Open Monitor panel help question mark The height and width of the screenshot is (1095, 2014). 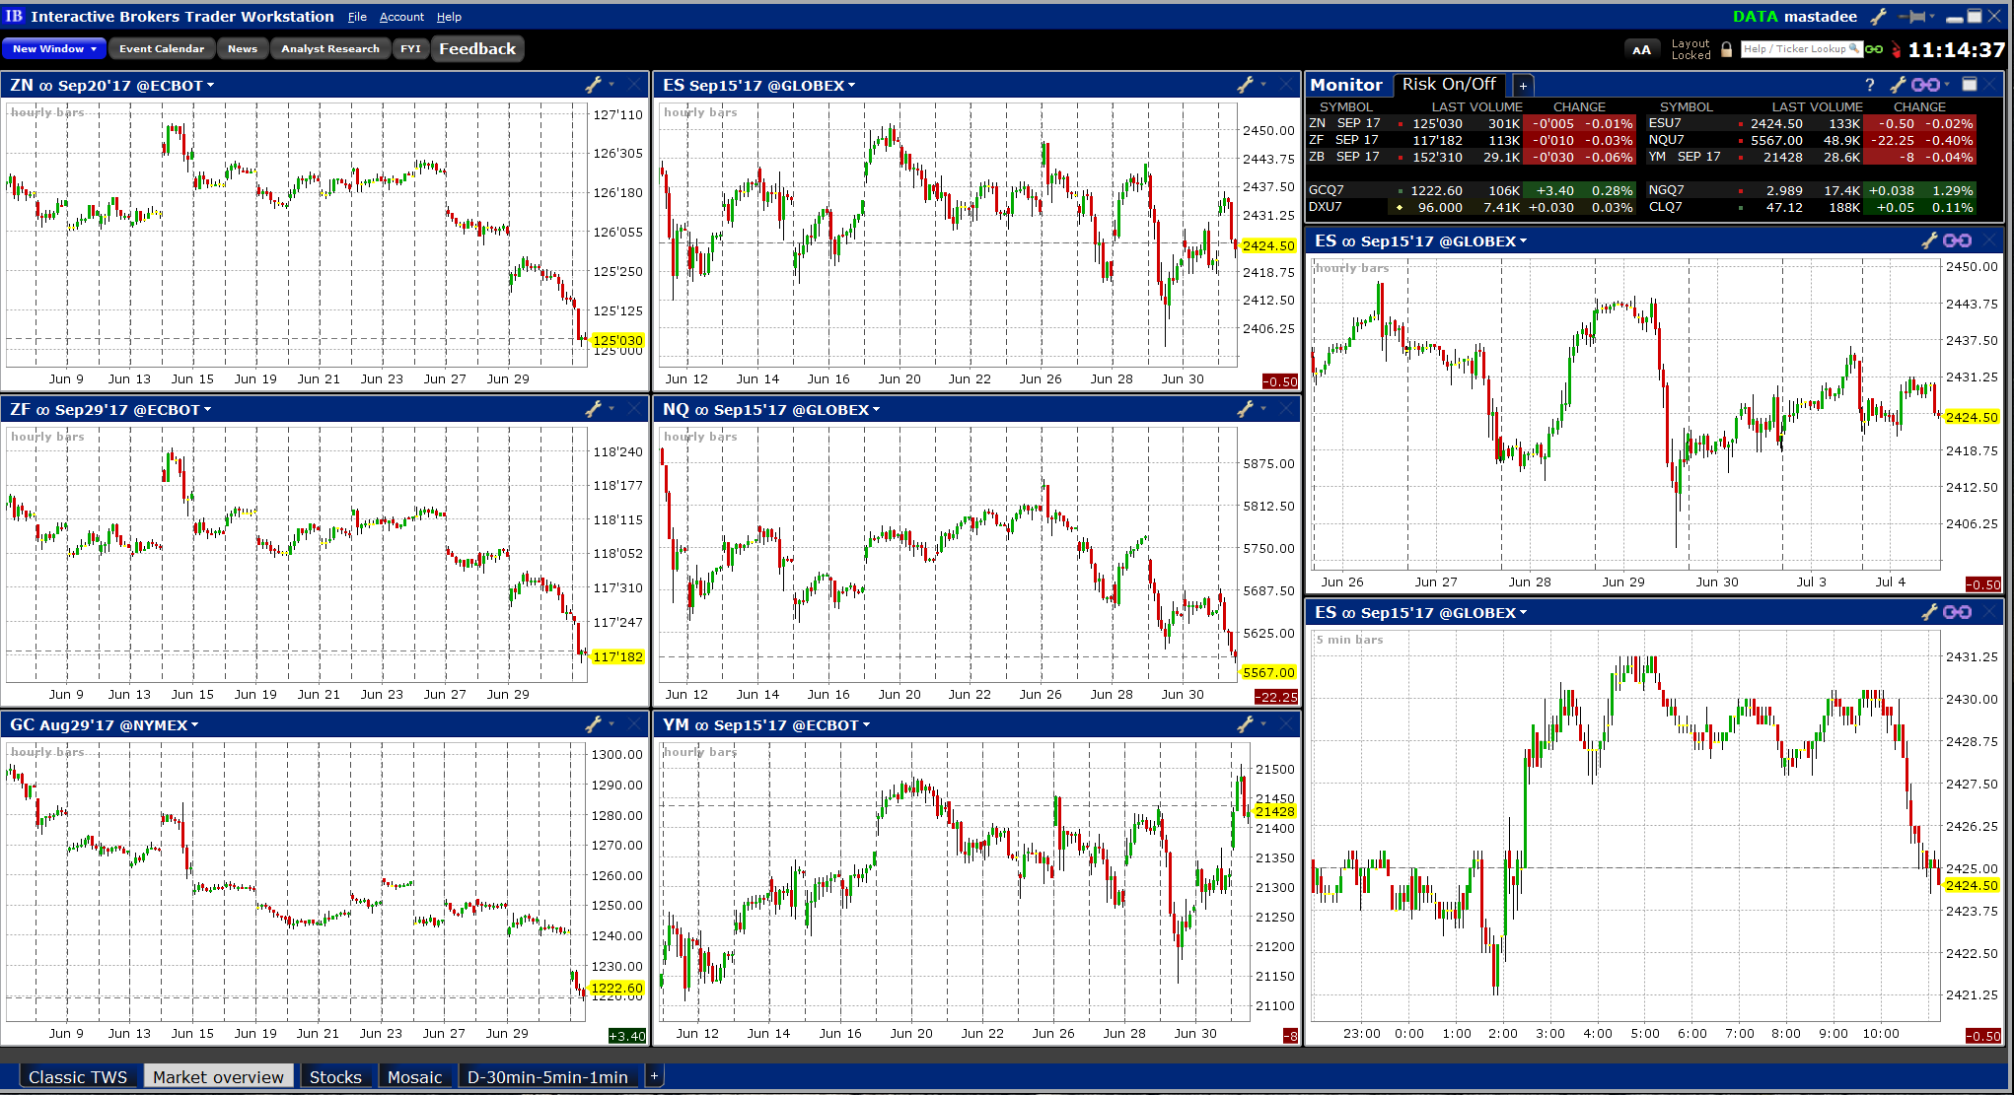[x=1869, y=85]
